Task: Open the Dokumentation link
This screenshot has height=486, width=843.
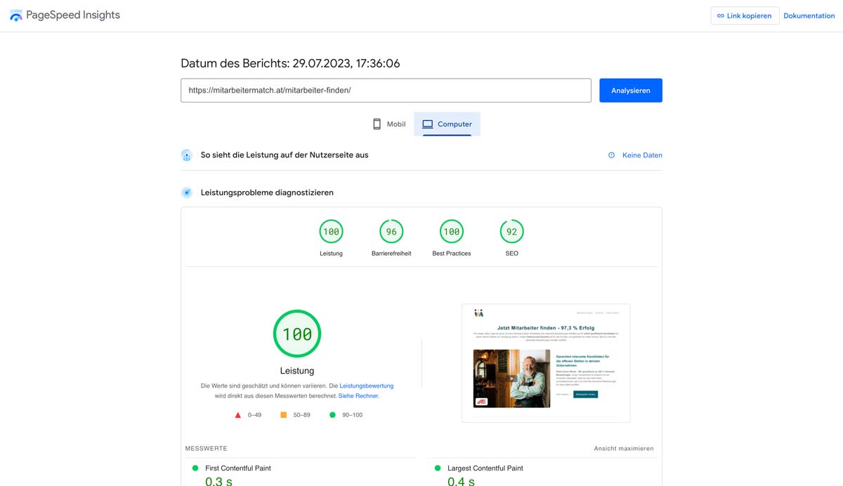Action: (809, 15)
